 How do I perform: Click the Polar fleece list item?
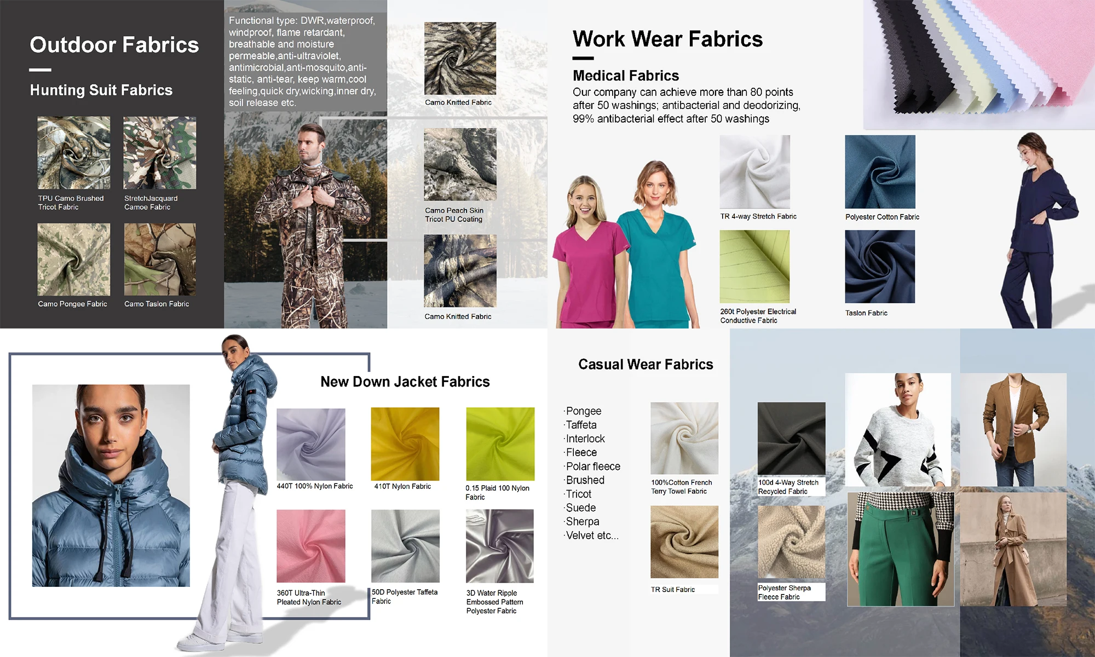(x=593, y=466)
